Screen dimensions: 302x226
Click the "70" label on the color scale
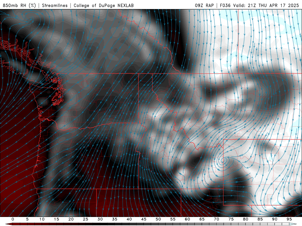pyautogui.click(x=216, y=219)
